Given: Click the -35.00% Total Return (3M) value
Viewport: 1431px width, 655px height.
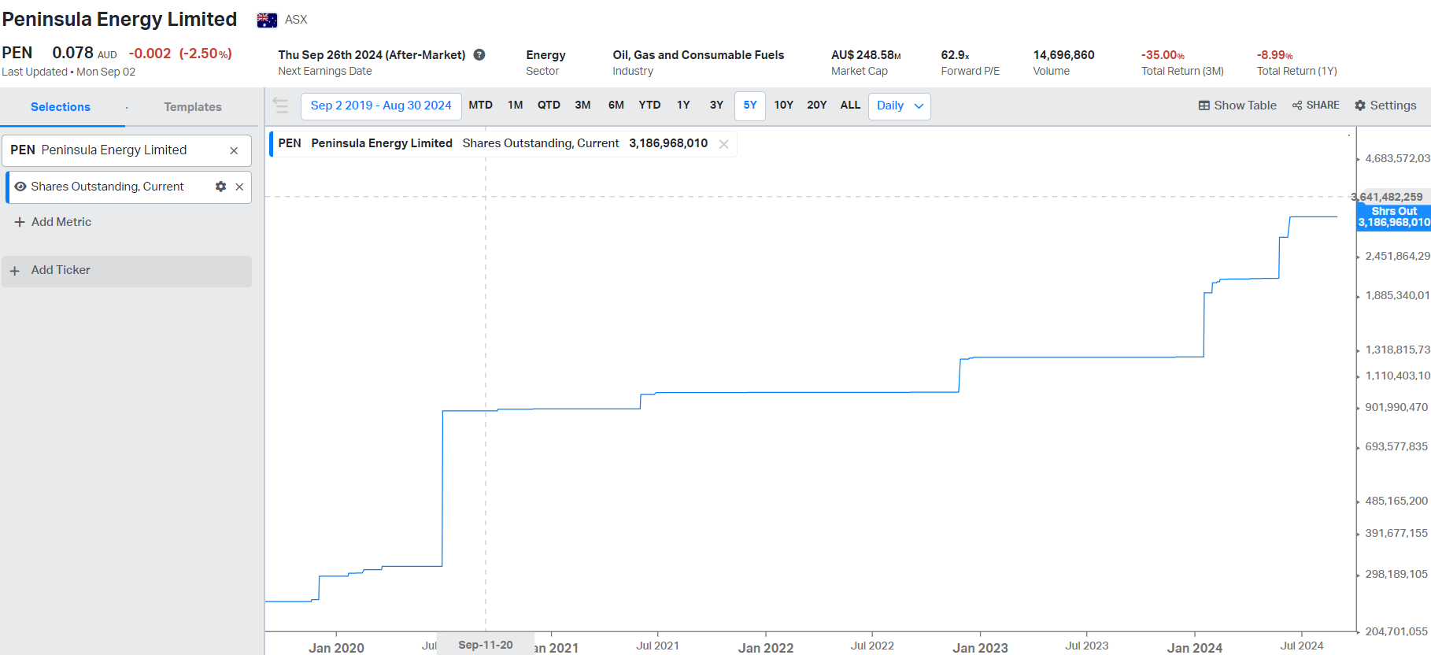Looking at the screenshot, I should point(1163,55).
